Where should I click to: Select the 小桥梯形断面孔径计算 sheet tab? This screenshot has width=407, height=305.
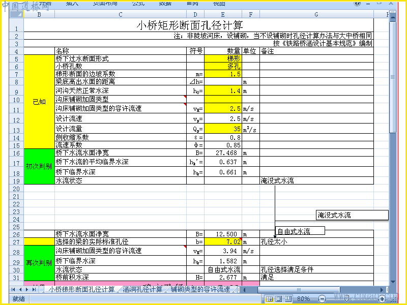coord(81,289)
